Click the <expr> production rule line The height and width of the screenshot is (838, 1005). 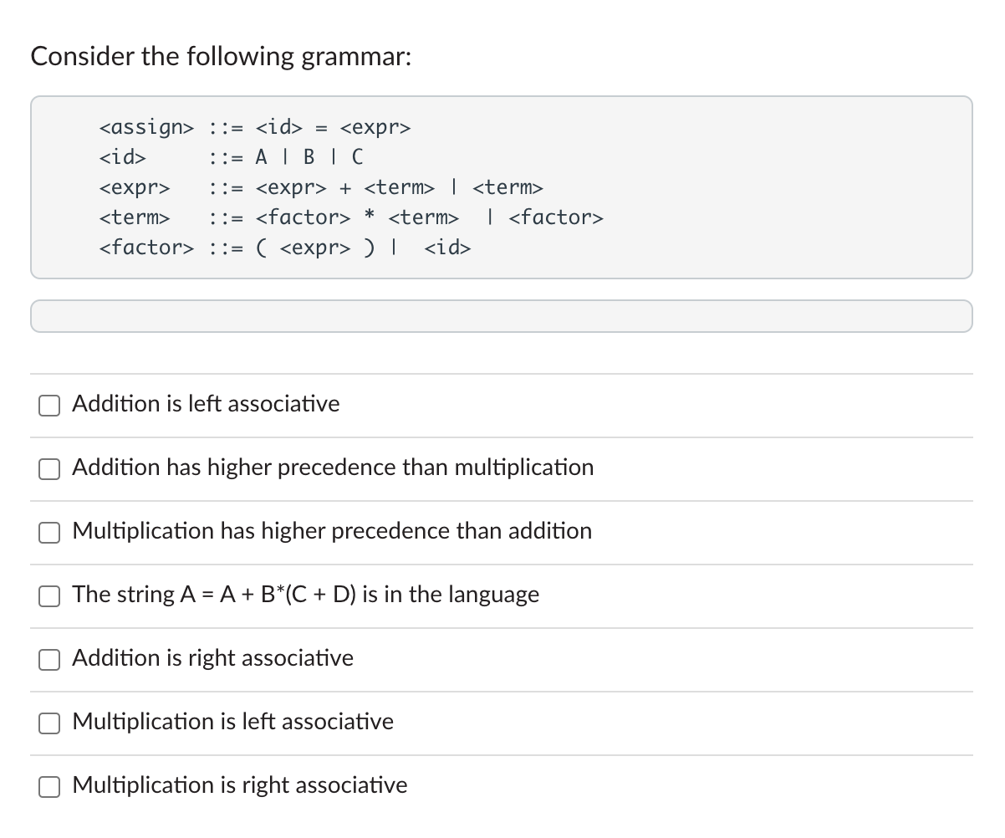click(321, 187)
